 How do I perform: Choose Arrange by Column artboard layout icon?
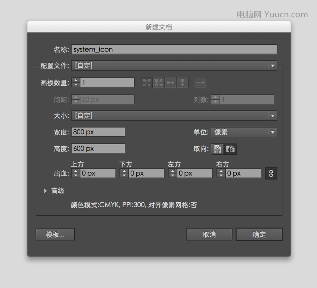[182, 82]
